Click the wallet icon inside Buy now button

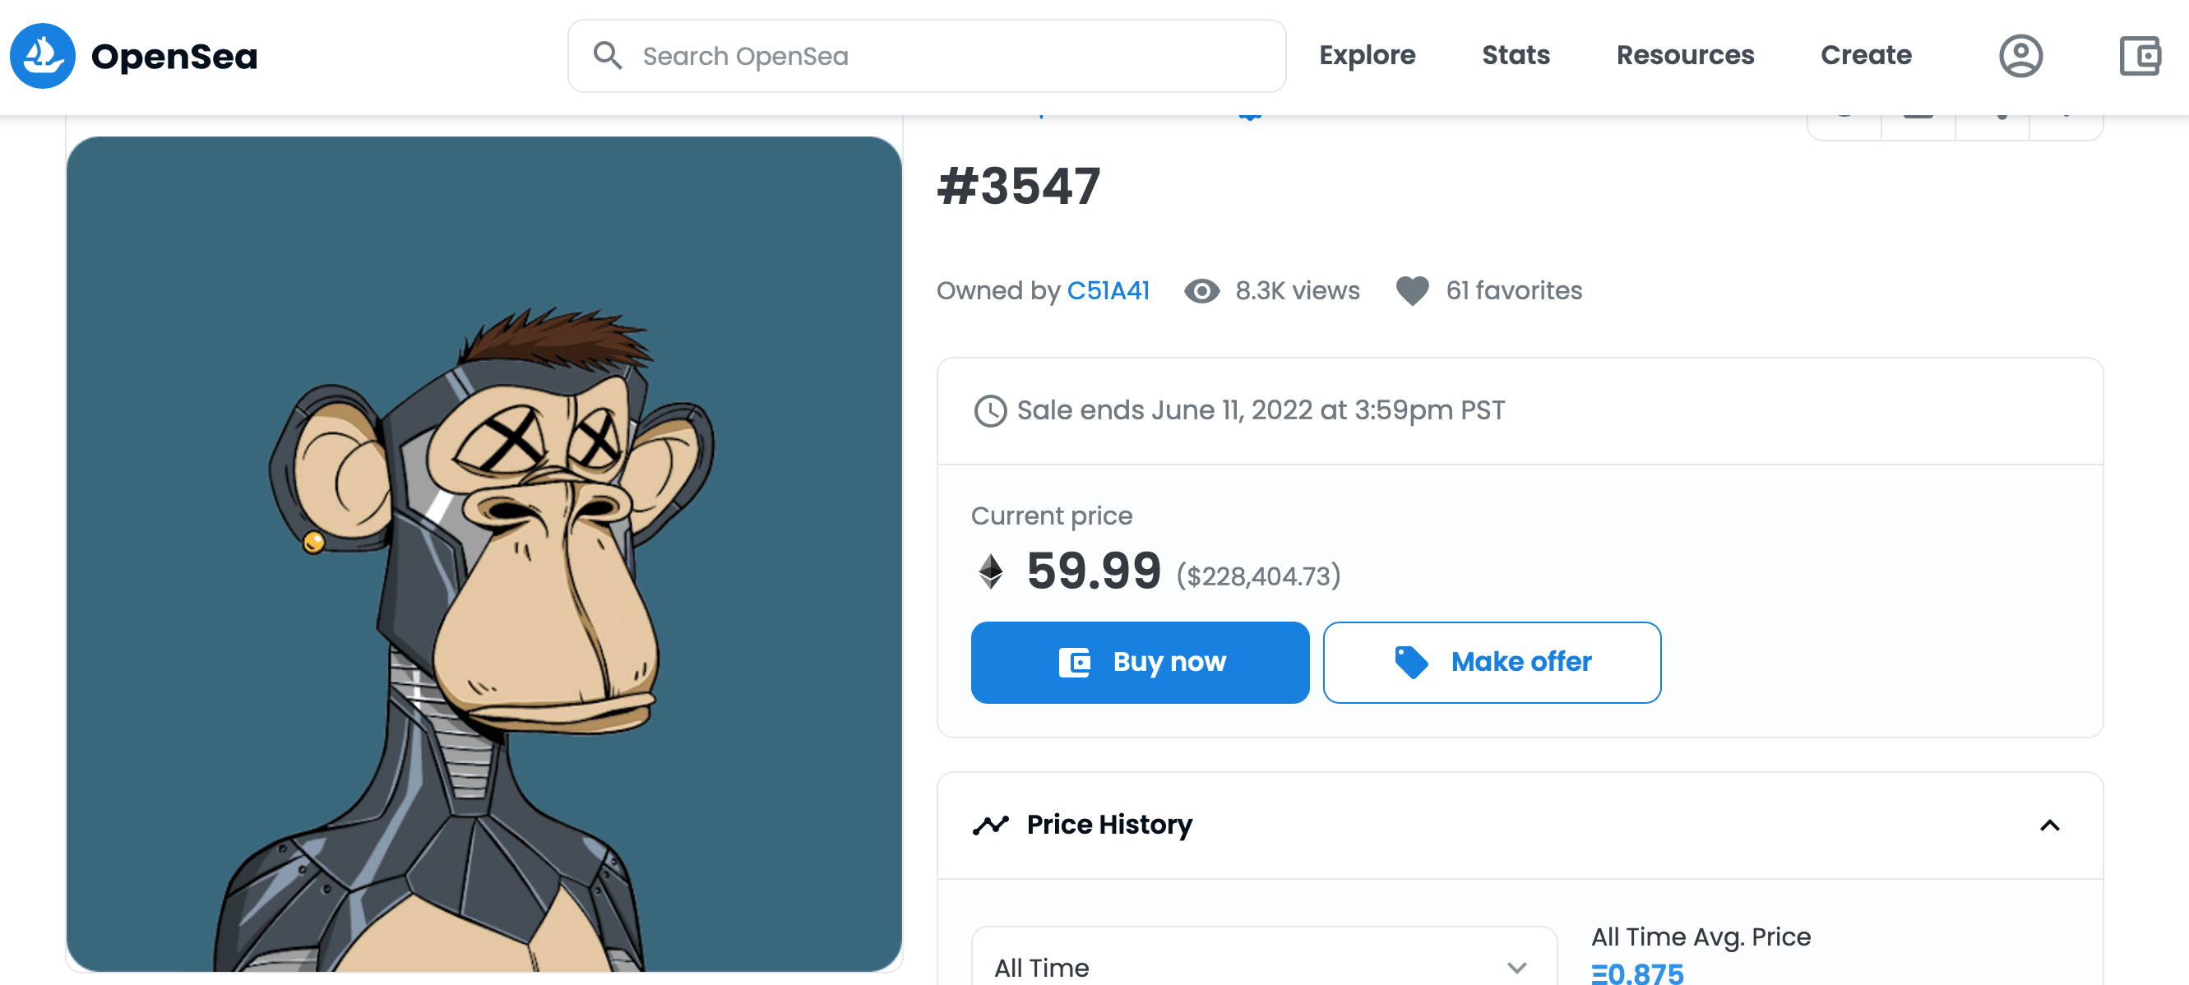[x=1076, y=662]
